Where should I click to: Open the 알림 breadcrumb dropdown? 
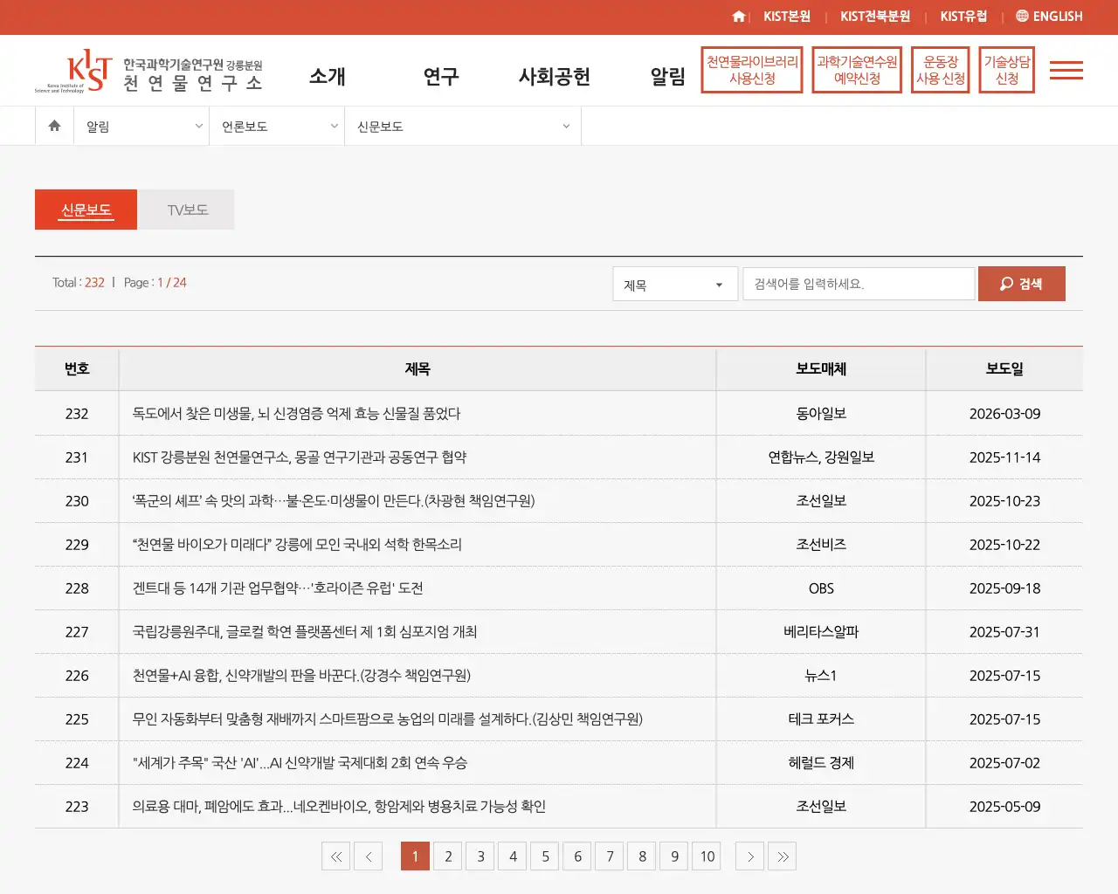pos(141,126)
